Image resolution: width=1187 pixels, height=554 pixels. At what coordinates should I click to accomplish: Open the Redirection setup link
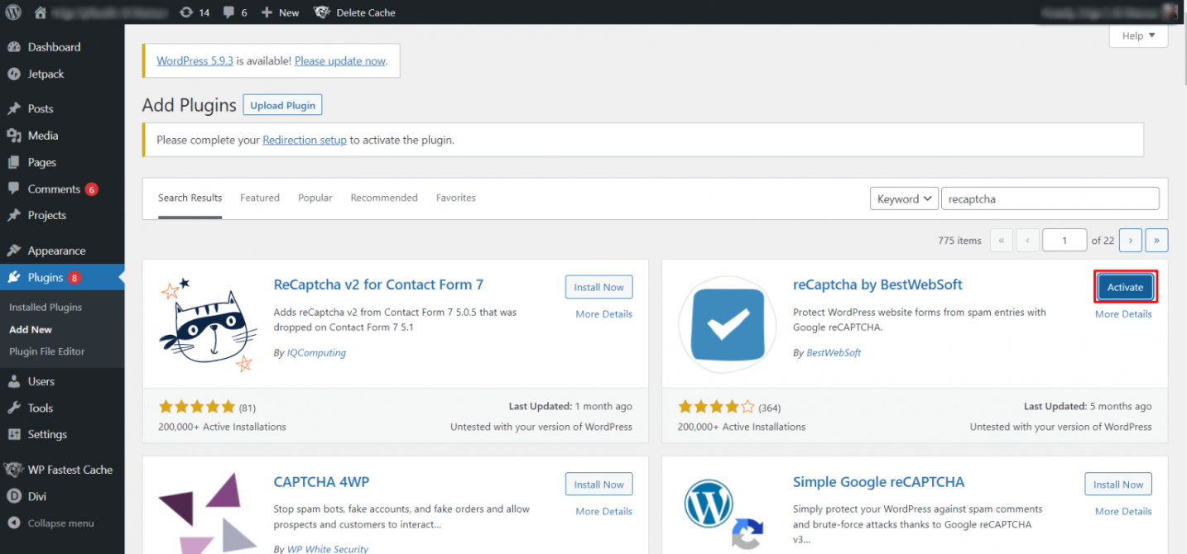[x=305, y=140]
